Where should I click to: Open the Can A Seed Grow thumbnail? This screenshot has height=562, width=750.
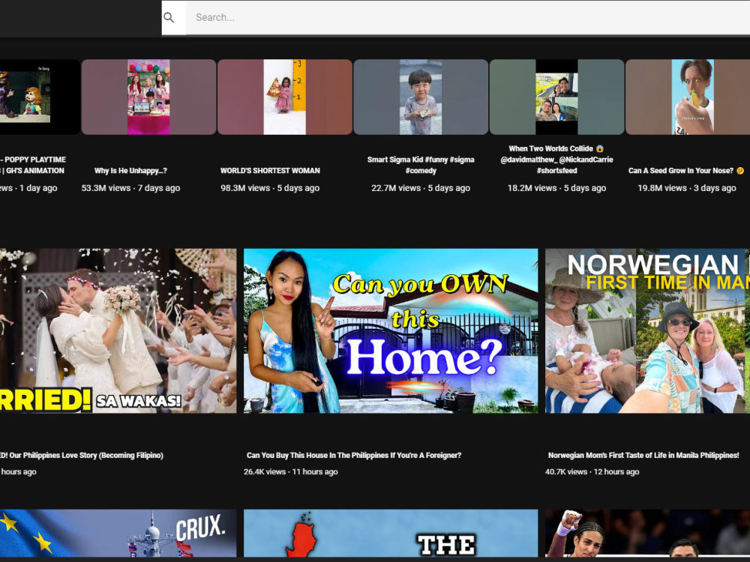coord(688,97)
